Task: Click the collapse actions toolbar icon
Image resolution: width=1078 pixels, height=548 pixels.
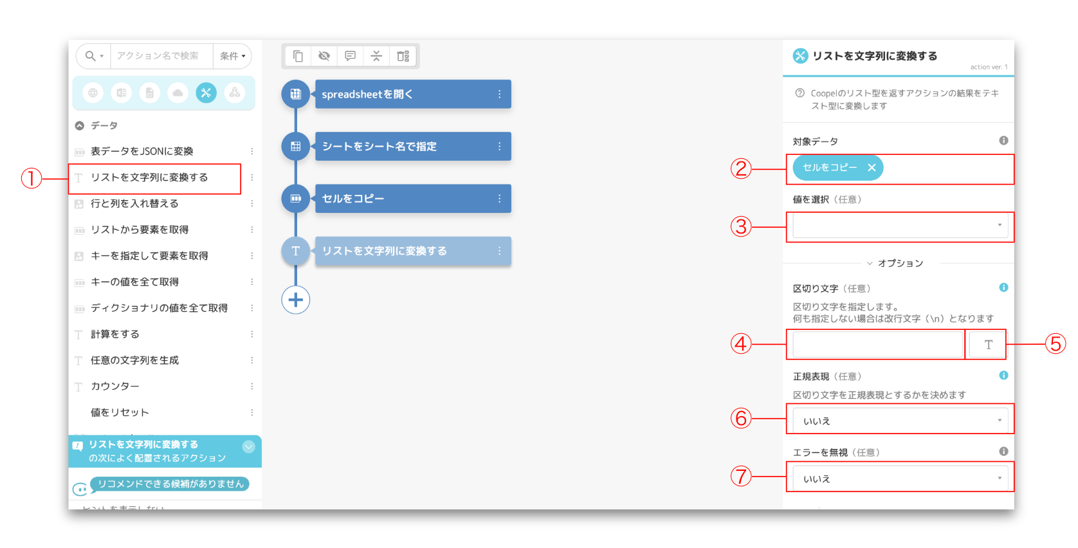Action: point(376,56)
